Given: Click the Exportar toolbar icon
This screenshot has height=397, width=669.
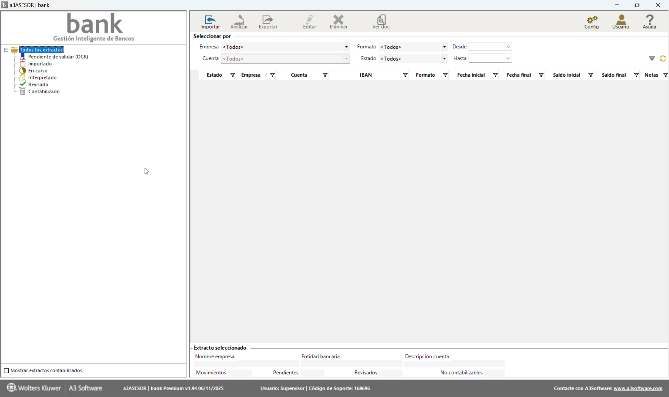Looking at the screenshot, I should coord(268,22).
